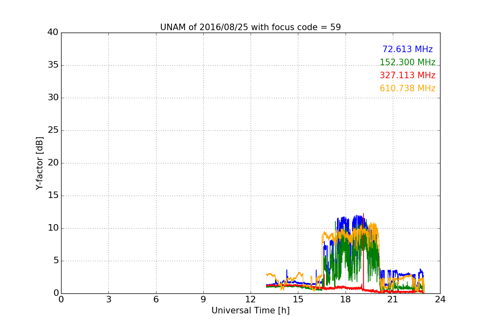Select the blue 72.613 MHz legend label
Screen dimensions: 489x326
pos(407,49)
